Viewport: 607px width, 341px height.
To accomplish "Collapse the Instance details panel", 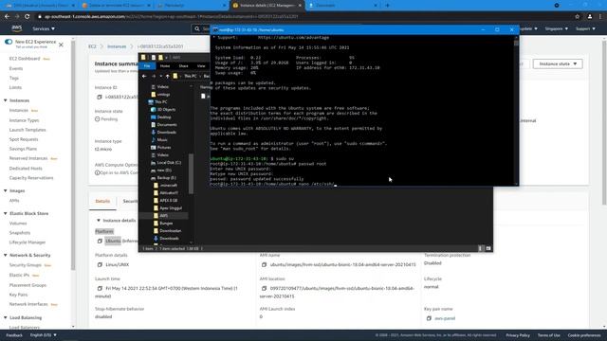I will [x=99, y=221].
